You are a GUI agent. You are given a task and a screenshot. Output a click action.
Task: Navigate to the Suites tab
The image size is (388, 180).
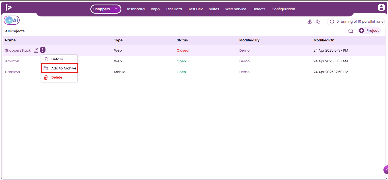[x=214, y=9]
